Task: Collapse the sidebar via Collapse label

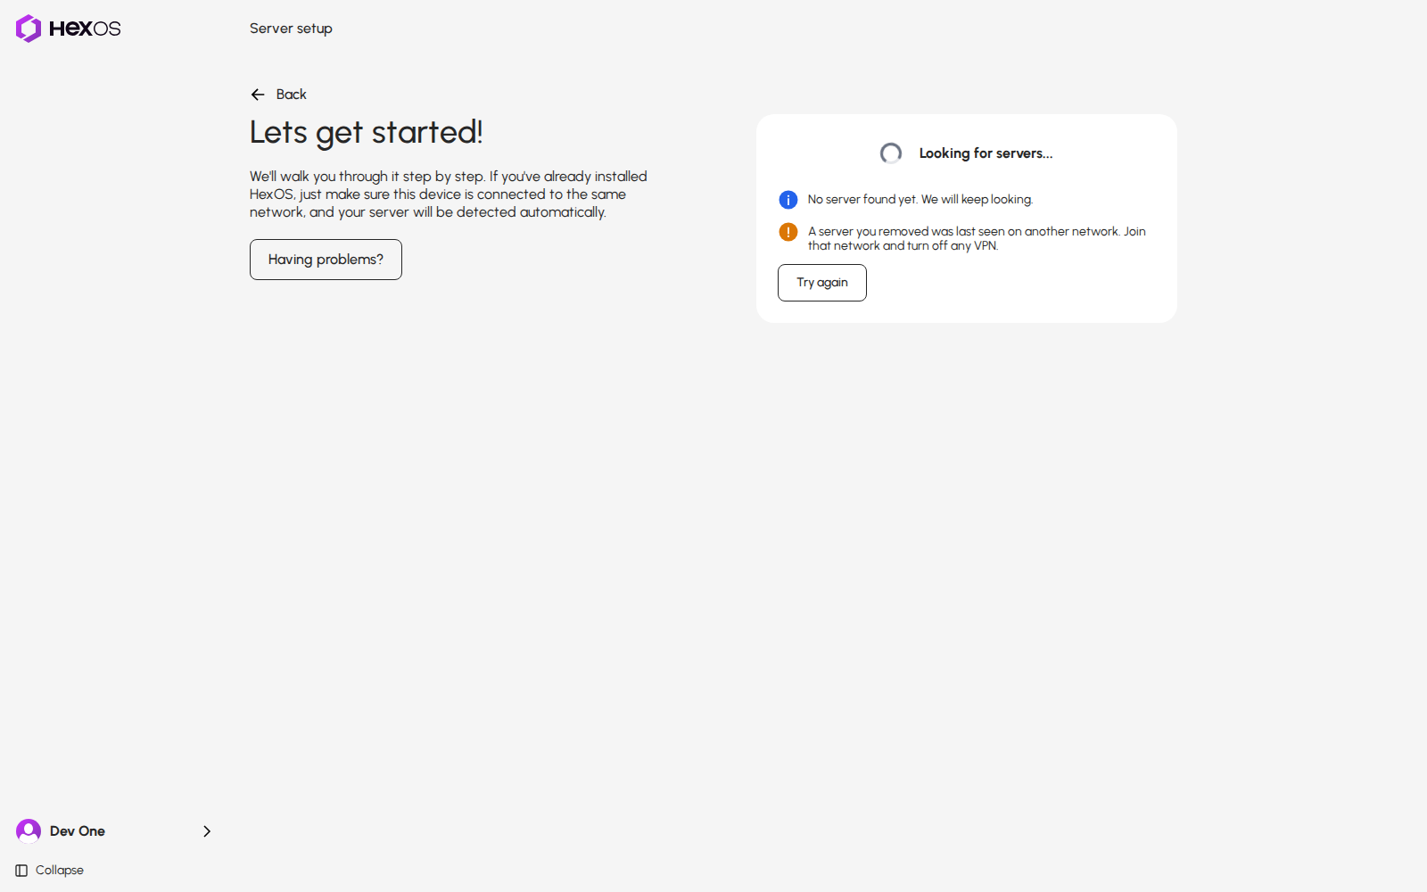Action: pos(60,871)
